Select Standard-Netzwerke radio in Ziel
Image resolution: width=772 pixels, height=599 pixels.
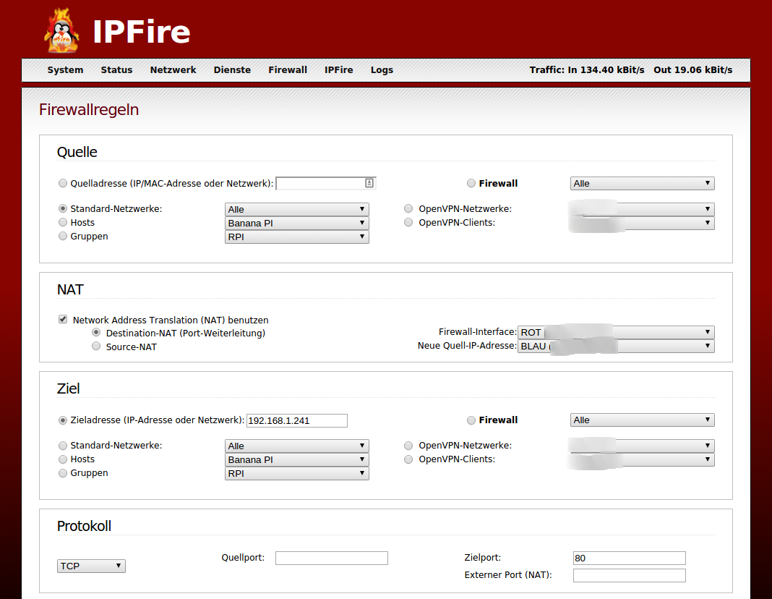(63, 446)
